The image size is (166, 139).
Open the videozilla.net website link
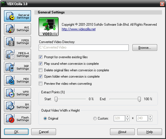tap(78, 29)
